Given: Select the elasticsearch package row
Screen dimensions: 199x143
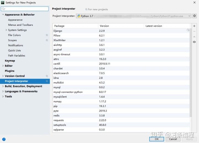Looking at the screenshot, I should click(121, 73).
